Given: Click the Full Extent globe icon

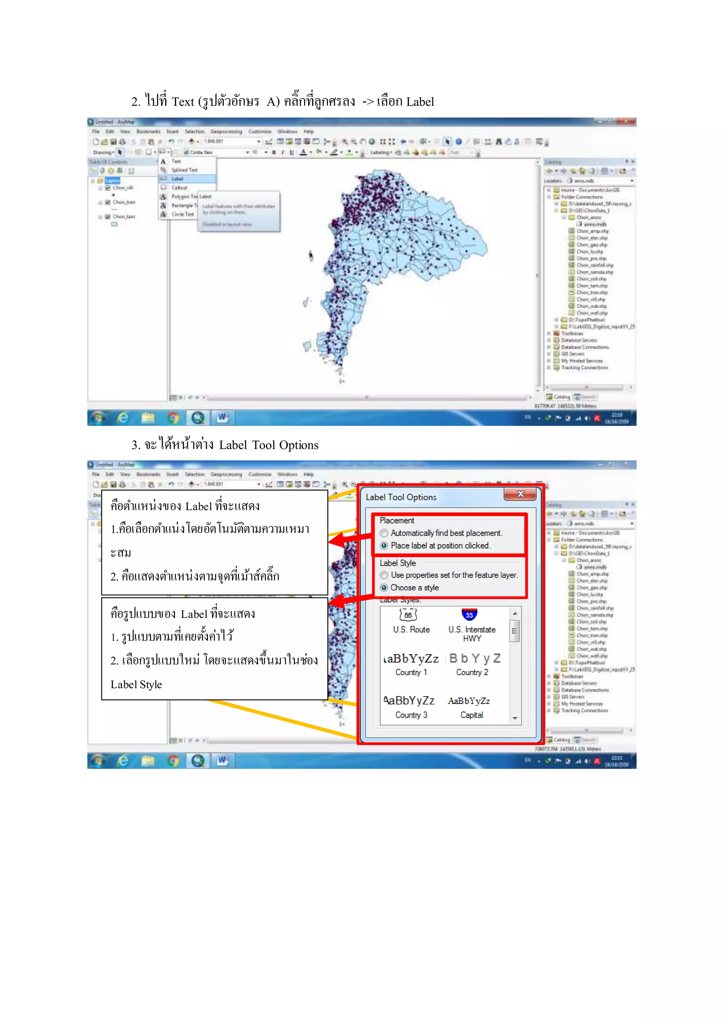Looking at the screenshot, I should (x=372, y=142).
